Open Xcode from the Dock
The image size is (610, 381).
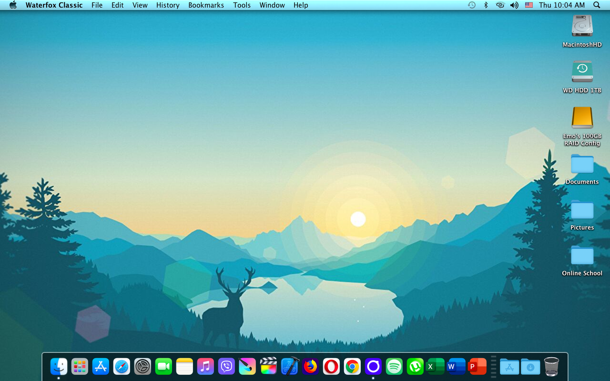tap(289, 366)
